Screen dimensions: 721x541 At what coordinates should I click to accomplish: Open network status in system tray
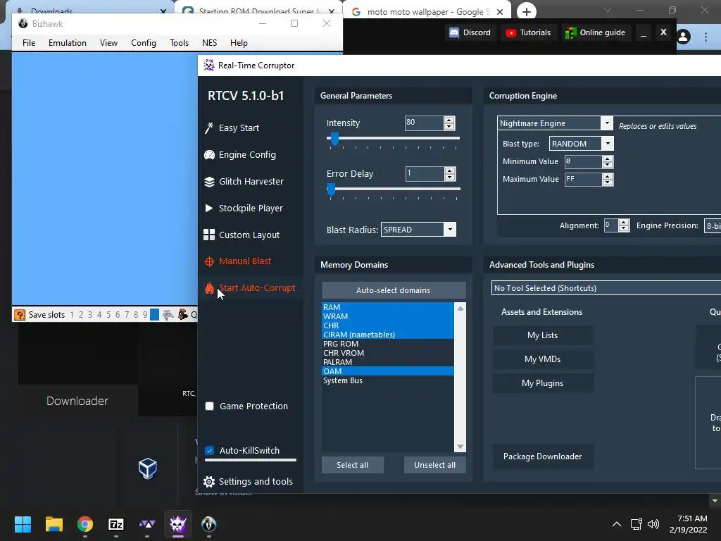point(637,524)
